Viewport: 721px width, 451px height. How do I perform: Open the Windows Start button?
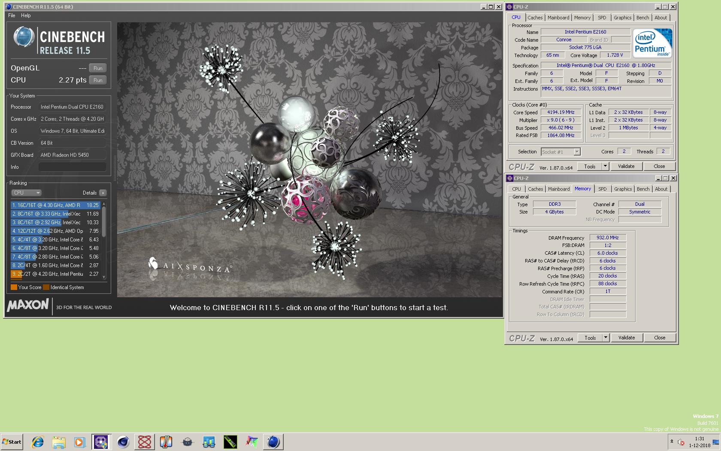pos(12,442)
